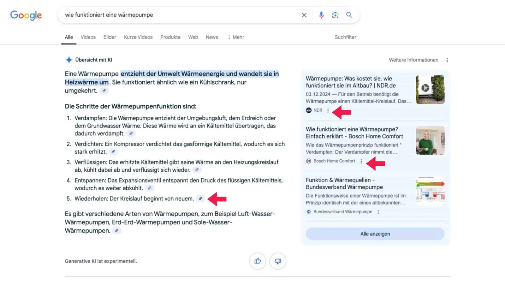Viewport: 505px width, 284px height.
Task: Click the Bundesverband diagram thumbnail
Action: tap(430, 191)
